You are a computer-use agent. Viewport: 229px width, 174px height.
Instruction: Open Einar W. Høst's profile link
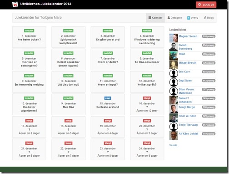(187, 116)
